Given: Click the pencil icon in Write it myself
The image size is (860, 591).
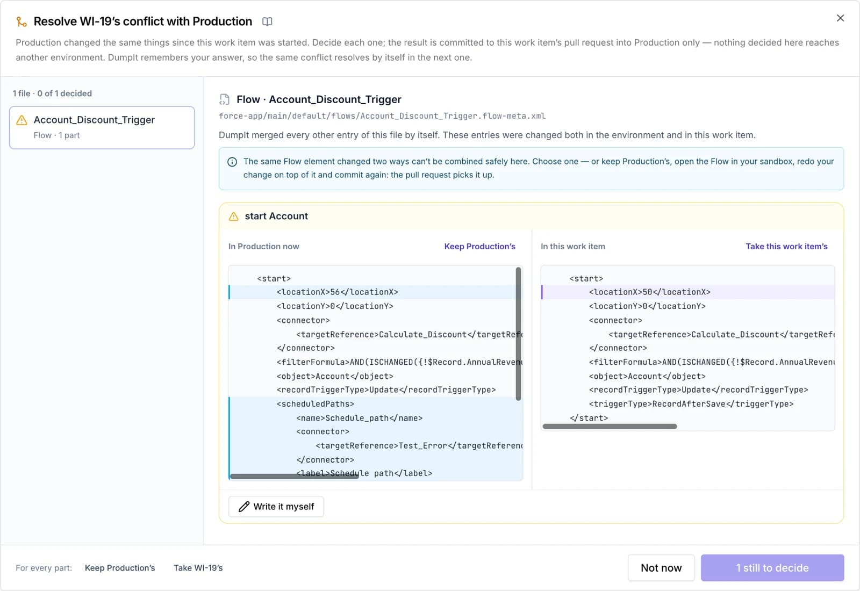Looking at the screenshot, I should 244,507.
